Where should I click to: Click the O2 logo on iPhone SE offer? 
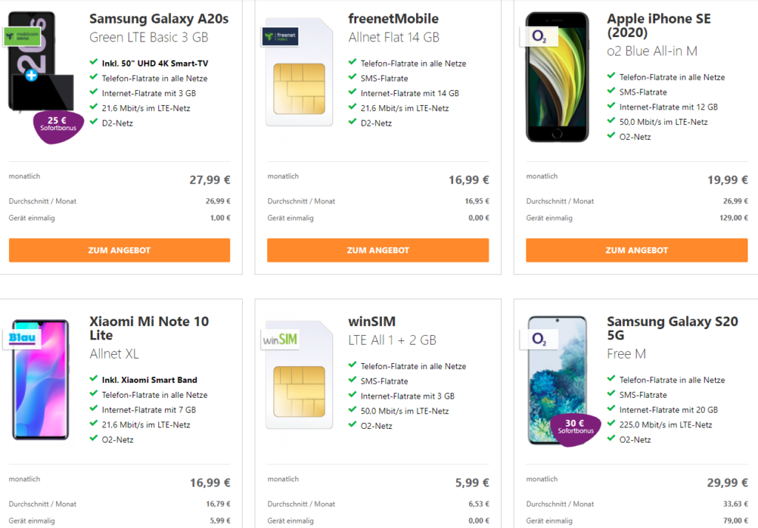(539, 36)
